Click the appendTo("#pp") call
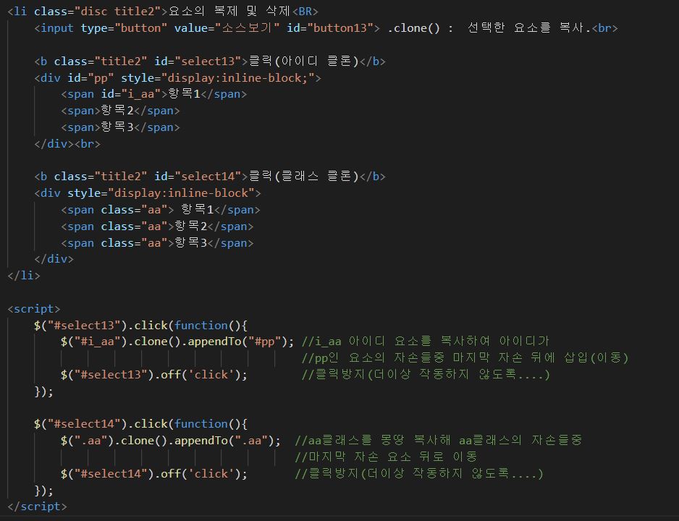The image size is (679, 521). pyautogui.click(x=237, y=342)
